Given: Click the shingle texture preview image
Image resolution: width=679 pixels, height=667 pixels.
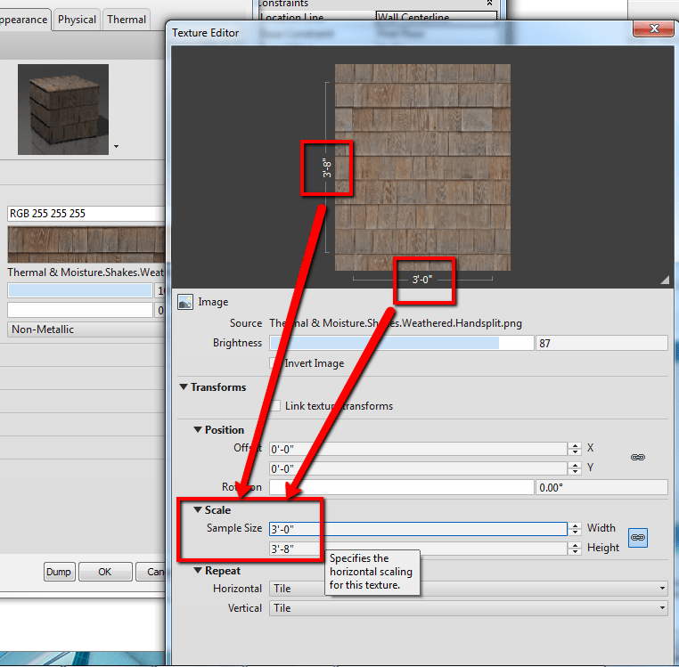Looking at the screenshot, I should point(422,167).
